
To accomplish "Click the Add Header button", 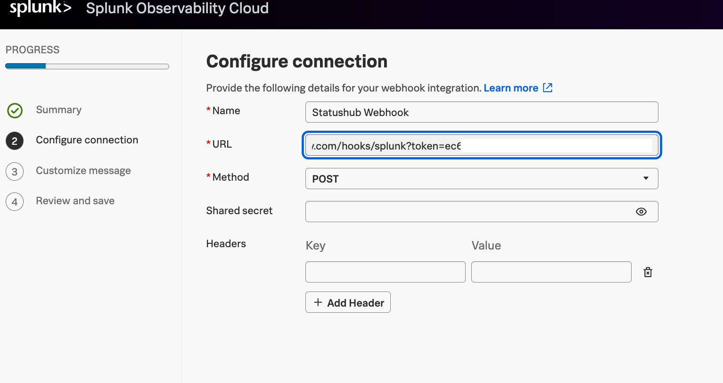I will (348, 302).
